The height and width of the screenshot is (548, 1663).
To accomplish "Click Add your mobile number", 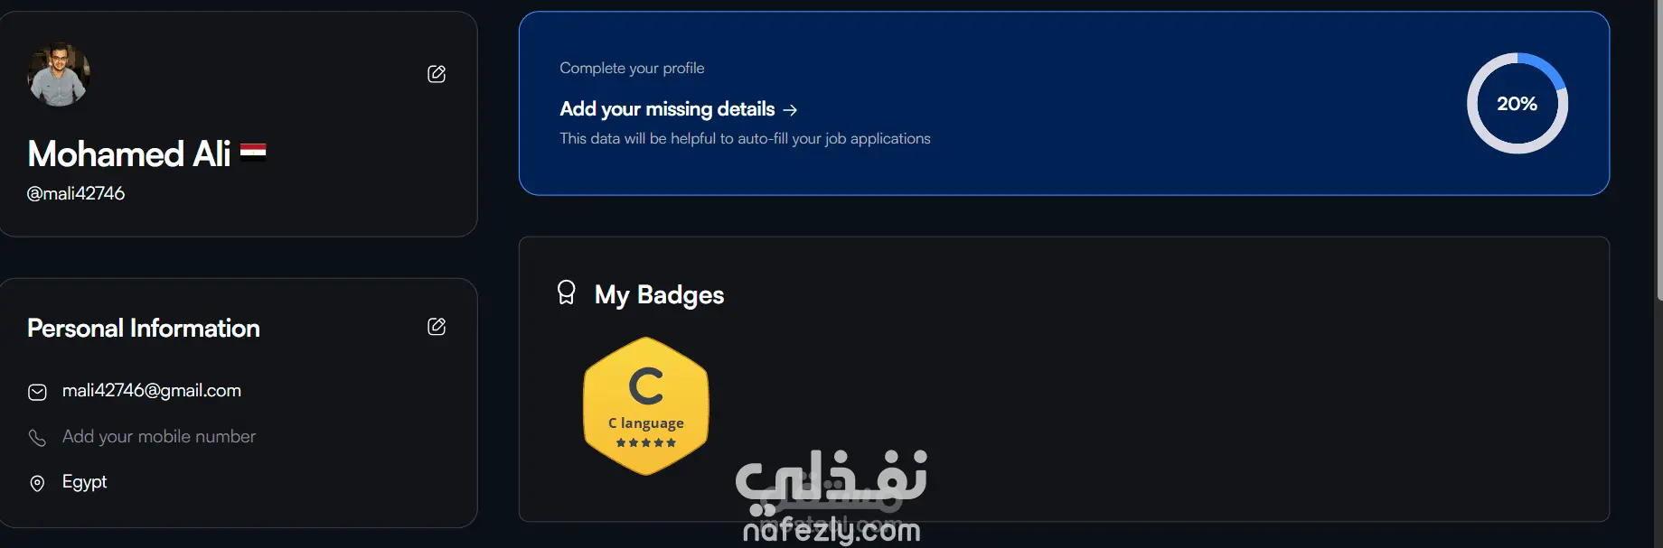I will pos(159,437).
